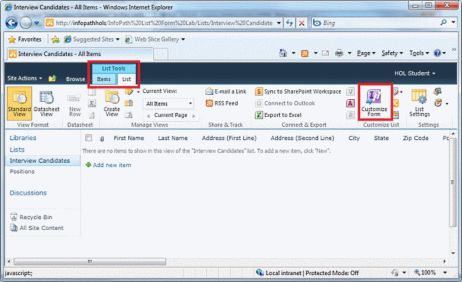Image resolution: width=462 pixels, height=282 pixels.
Task: Click the Workflow Settings icon
Action: tap(438, 103)
